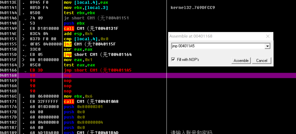Click the kernel32.769DFCC9 comment text
Screen dimensions: 296x134
click(193, 8)
